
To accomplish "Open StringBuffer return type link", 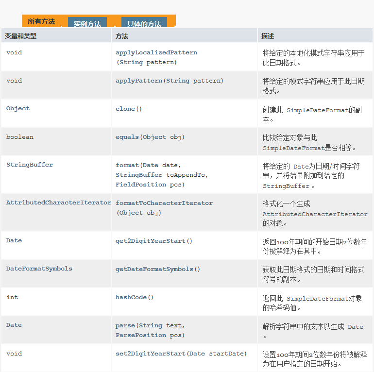I will [30, 165].
